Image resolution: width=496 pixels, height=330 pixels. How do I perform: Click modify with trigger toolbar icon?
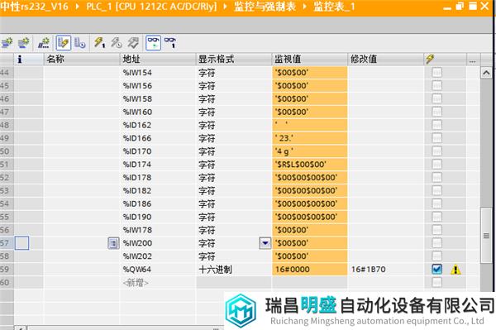pos(117,43)
